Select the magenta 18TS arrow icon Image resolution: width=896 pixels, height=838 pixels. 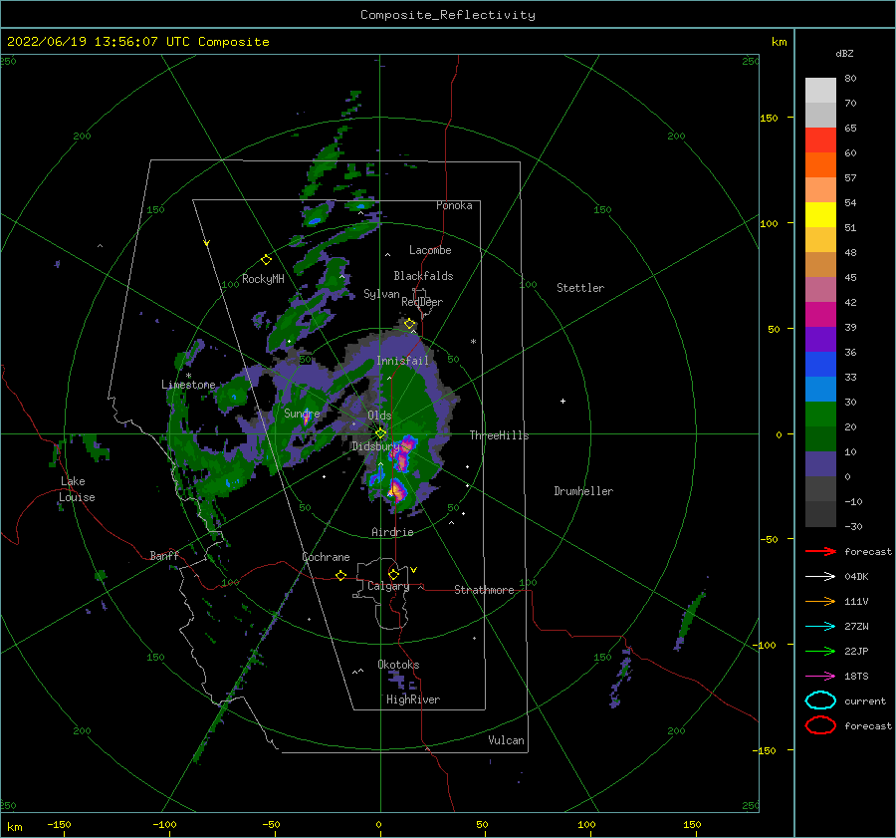pyautogui.click(x=820, y=677)
